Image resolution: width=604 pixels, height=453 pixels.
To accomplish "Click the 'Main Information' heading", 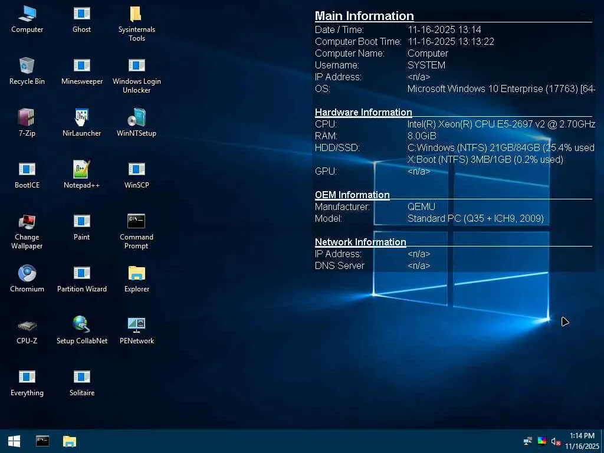I will pyautogui.click(x=364, y=16).
